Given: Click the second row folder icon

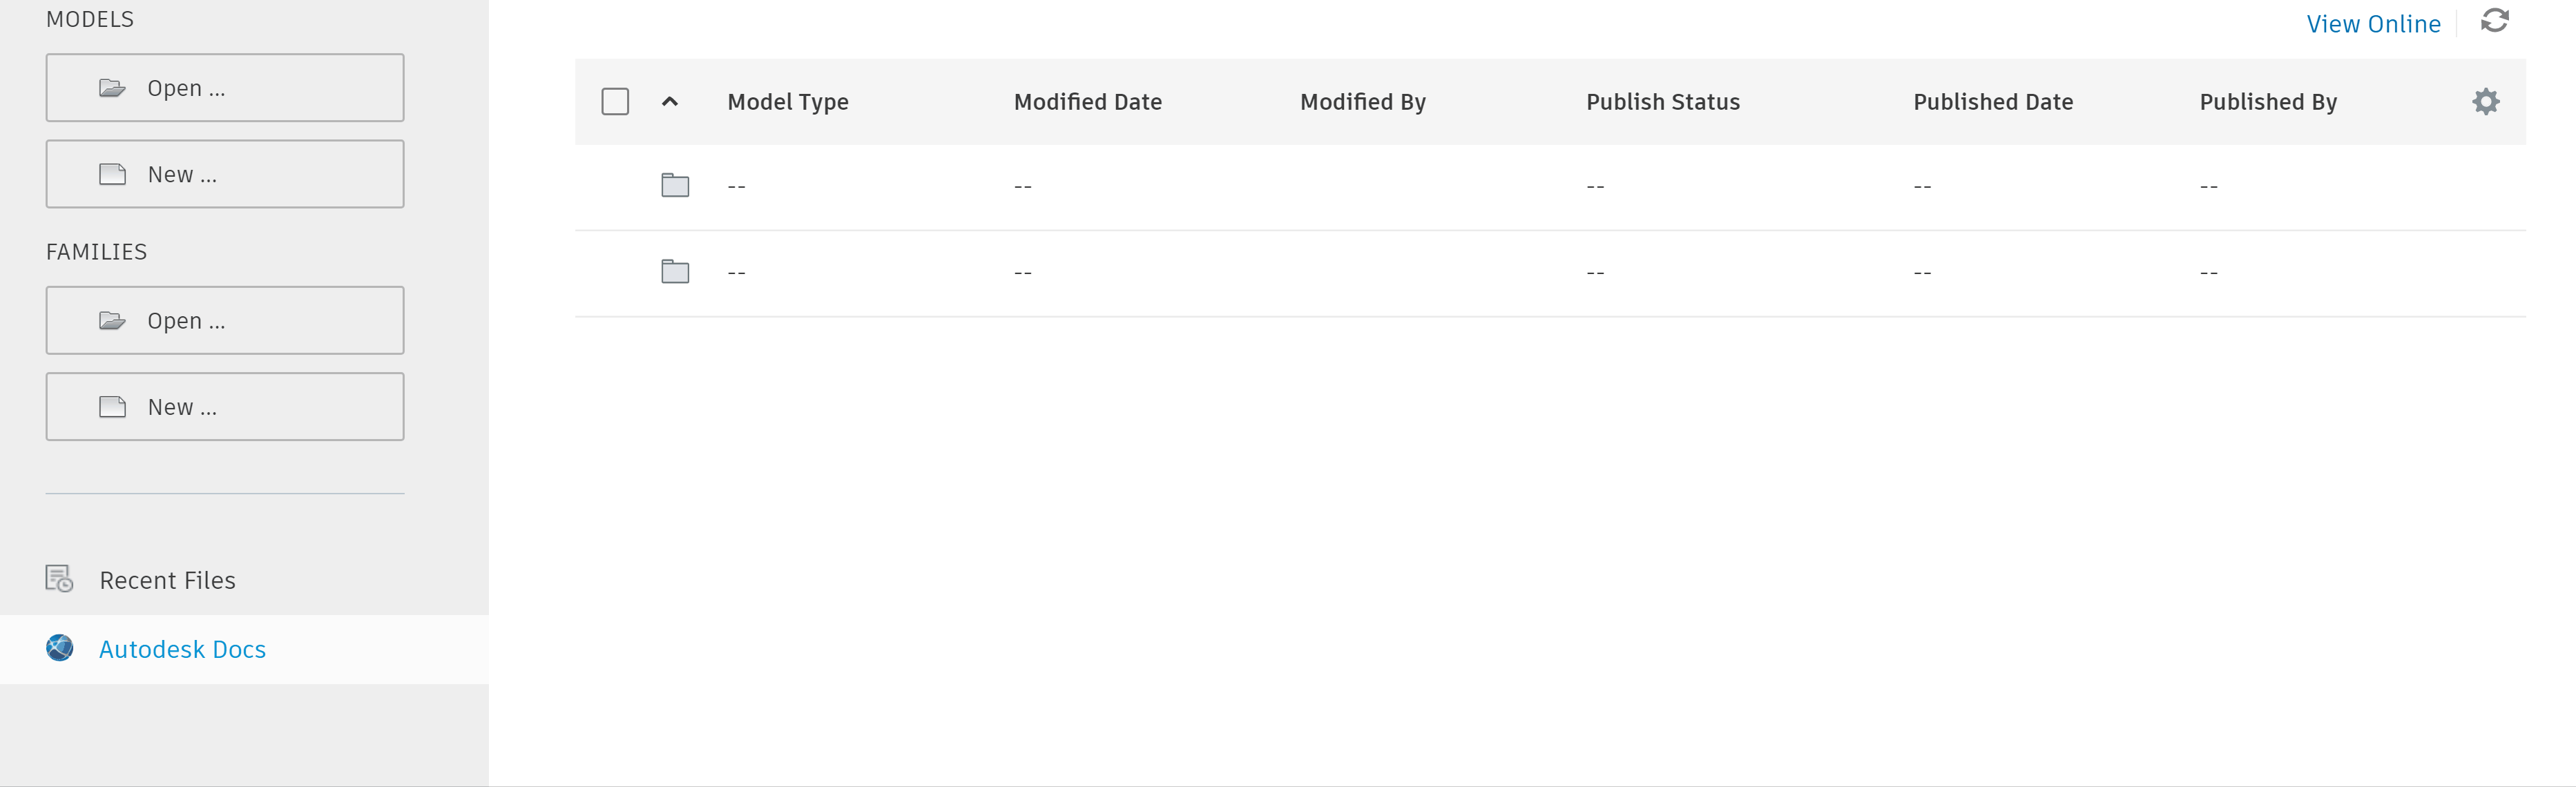Looking at the screenshot, I should pos(675,272).
